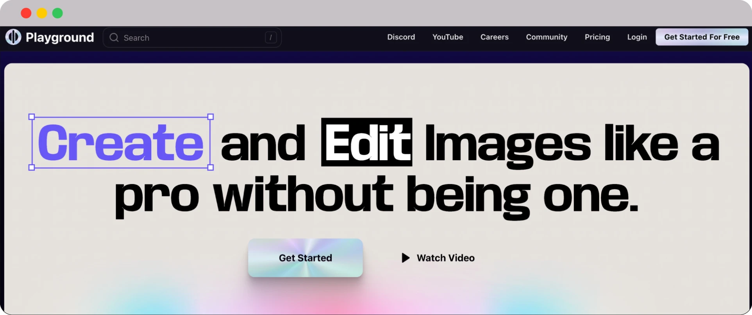Viewport: 752px width, 315px height.
Task: Focus the Search input field
Action: (x=192, y=37)
